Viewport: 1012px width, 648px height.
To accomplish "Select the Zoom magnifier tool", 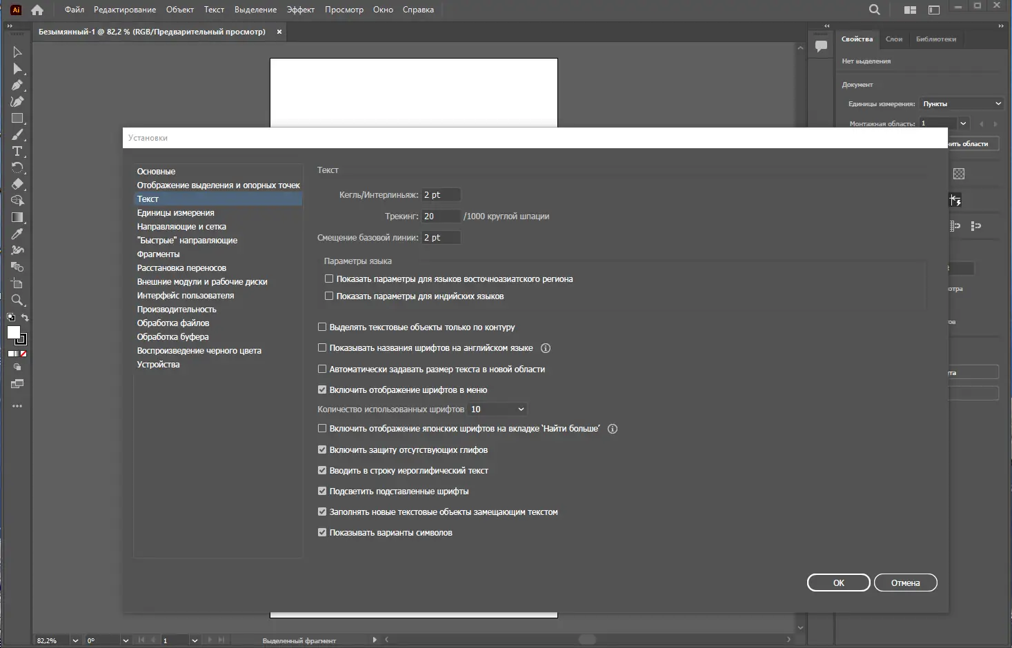I will pos(17,300).
